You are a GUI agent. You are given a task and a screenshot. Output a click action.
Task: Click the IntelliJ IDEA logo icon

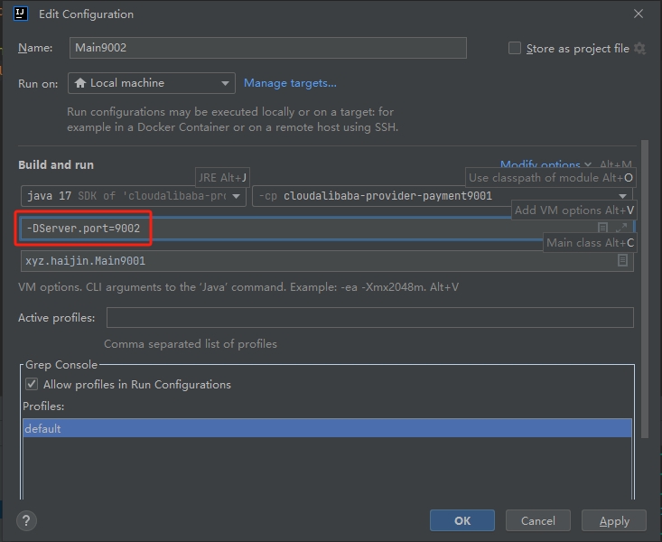(21, 14)
